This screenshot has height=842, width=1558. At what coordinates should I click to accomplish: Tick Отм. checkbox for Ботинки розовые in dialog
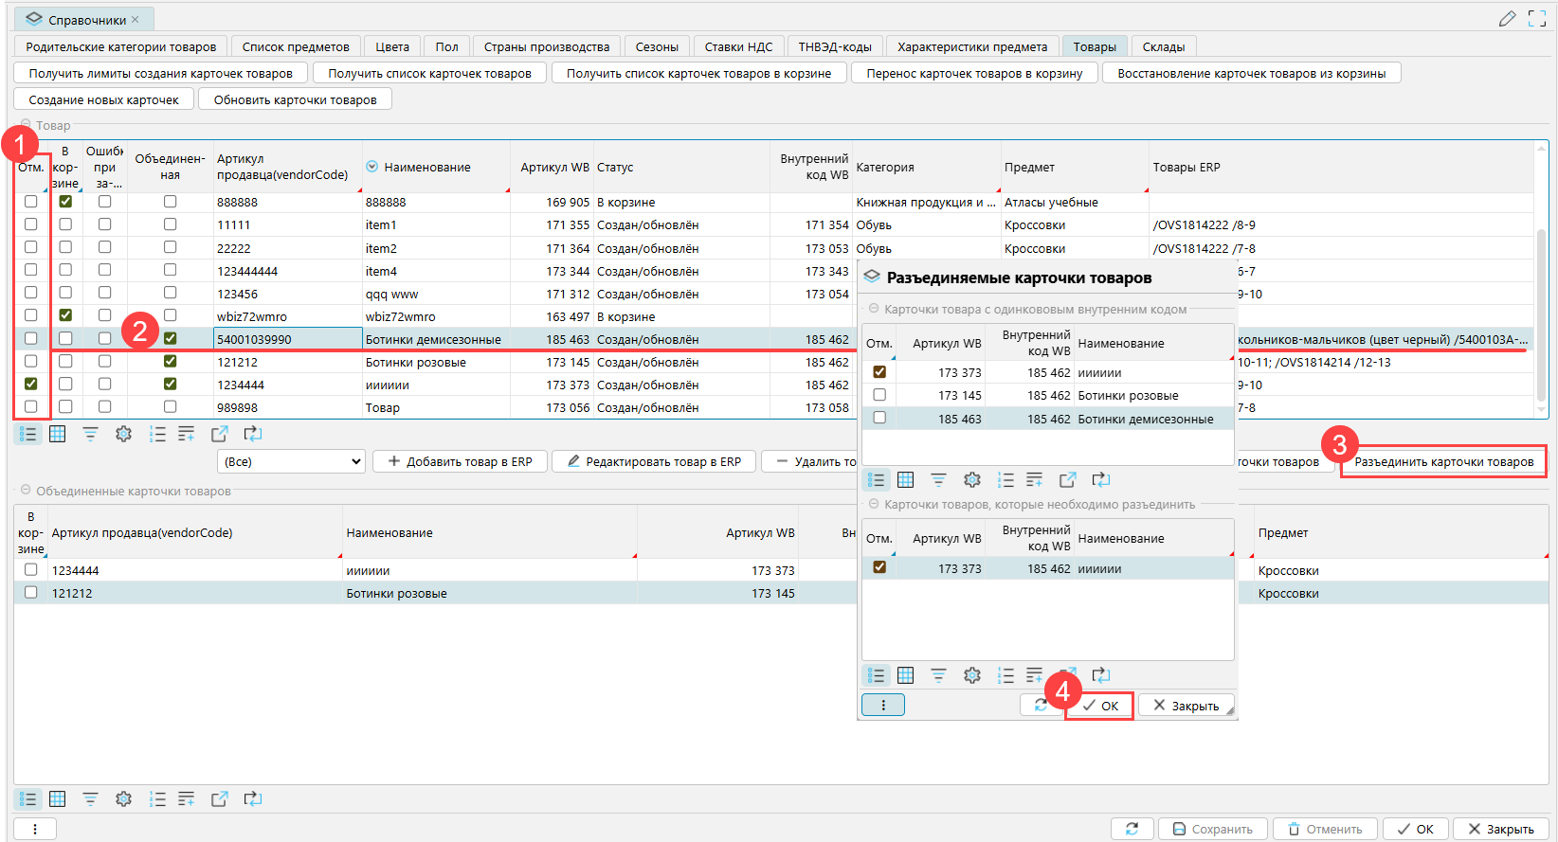879,395
